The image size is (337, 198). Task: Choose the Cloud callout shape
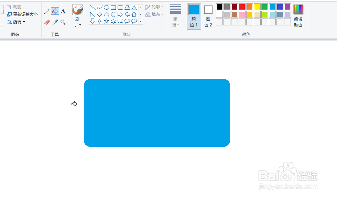[x=134, y=21]
